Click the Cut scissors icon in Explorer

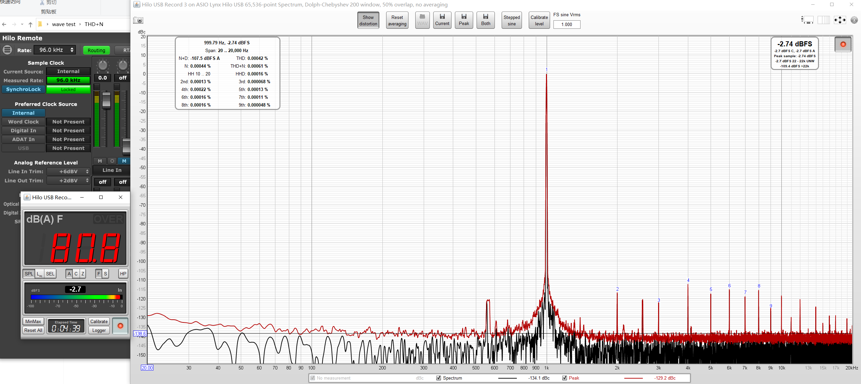[42, 3]
